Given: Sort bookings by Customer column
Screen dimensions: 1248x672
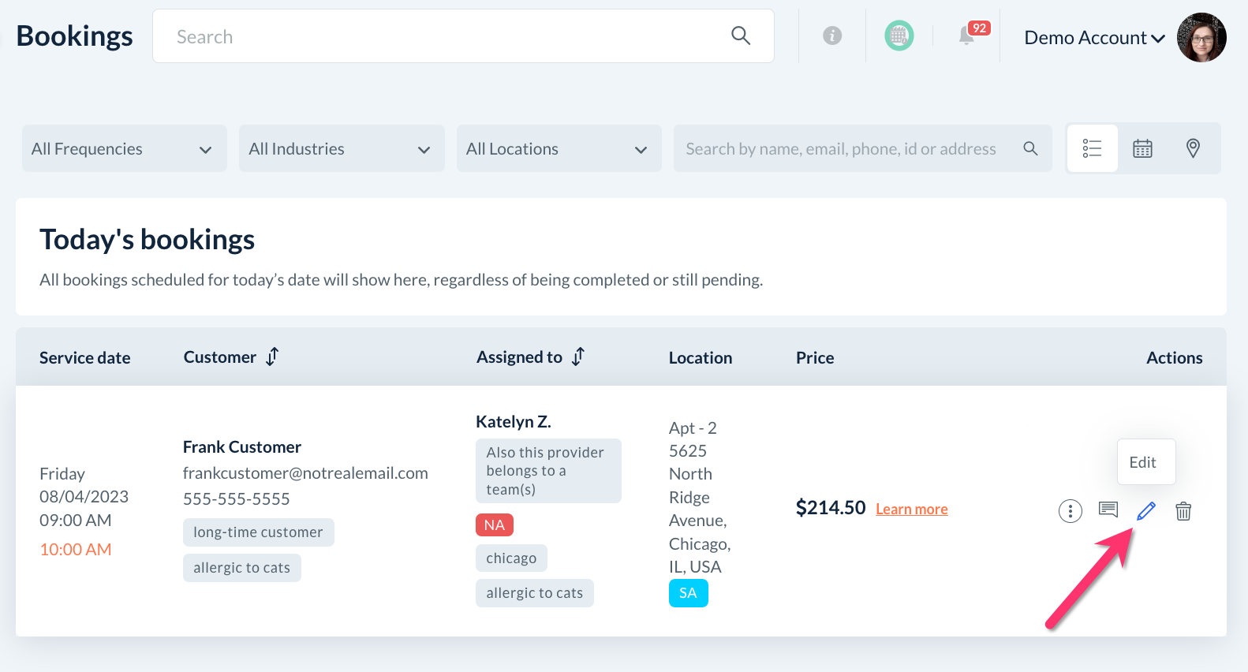Looking at the screenshot, I should pyautogui.click(x=272, y=357).
